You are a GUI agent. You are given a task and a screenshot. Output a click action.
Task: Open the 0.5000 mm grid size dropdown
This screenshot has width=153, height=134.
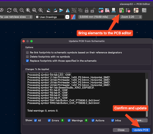[x=98, y=17]
